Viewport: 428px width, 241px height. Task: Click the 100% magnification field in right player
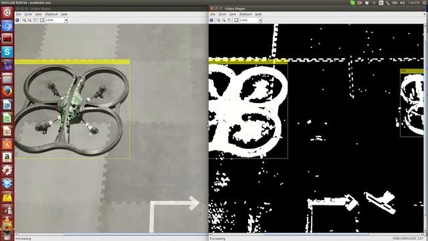click(249, 20)
